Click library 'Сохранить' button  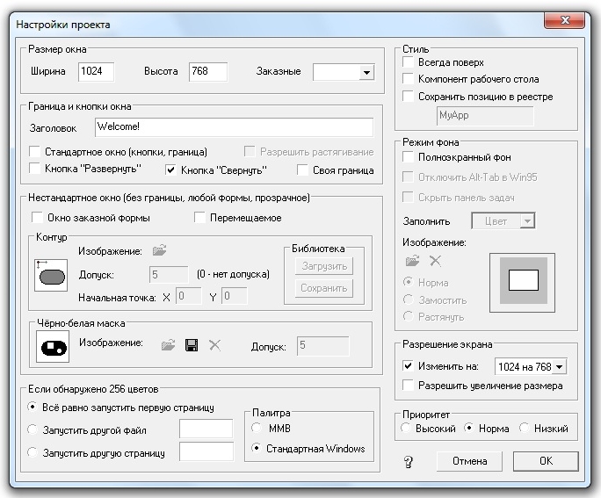(324, 288)
